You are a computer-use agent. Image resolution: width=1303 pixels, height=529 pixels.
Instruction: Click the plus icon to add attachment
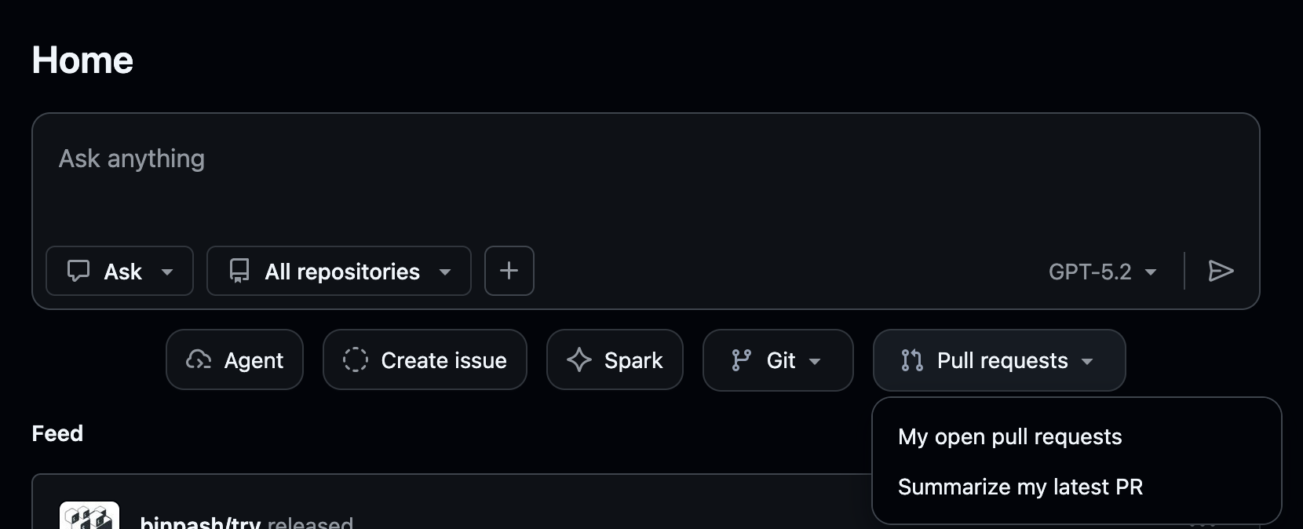point(509,271)
